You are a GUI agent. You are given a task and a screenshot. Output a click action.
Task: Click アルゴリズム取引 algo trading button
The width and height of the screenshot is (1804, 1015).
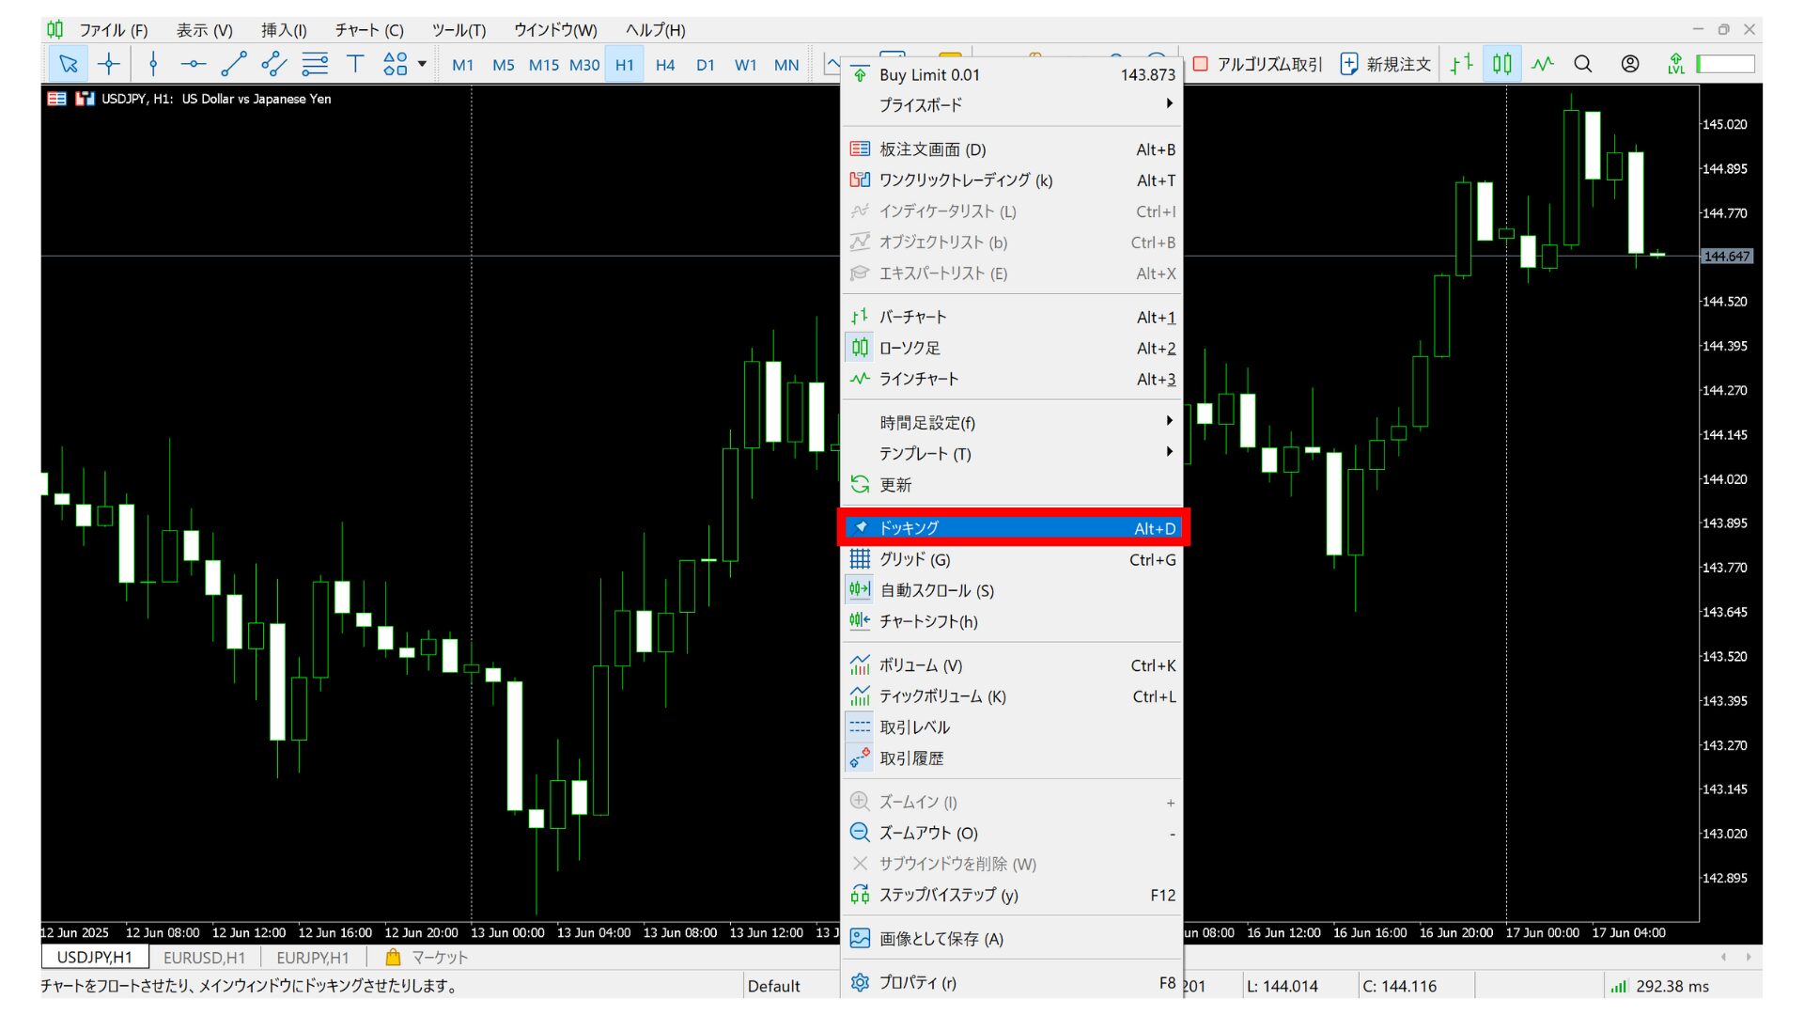[x=1257, y=64]
